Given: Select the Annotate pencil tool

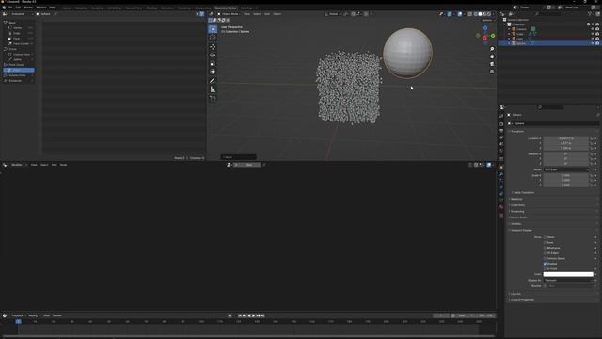Looking at the screenshot, I should [x=213, y=81].
